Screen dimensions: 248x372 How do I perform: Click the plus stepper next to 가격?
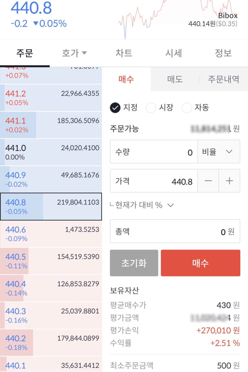[229, 181]
